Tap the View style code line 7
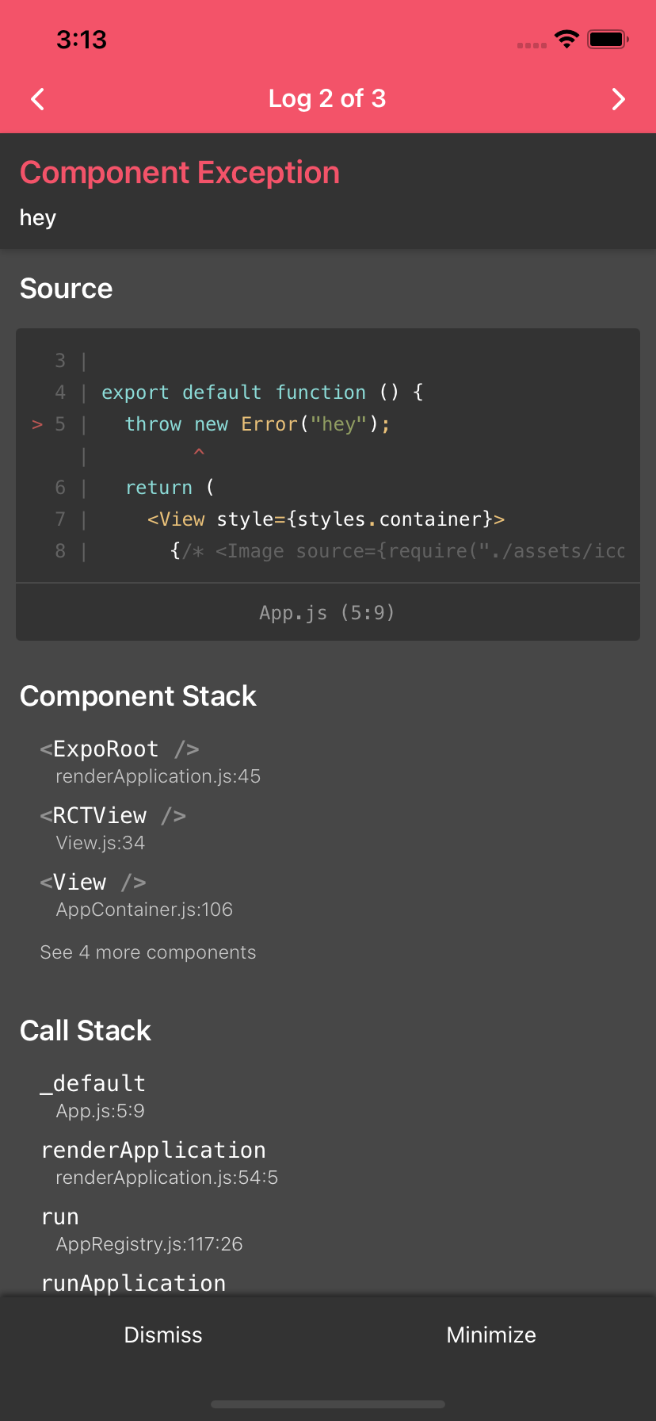The width and height of the screenshot is (656, 1421). [326, 519]
